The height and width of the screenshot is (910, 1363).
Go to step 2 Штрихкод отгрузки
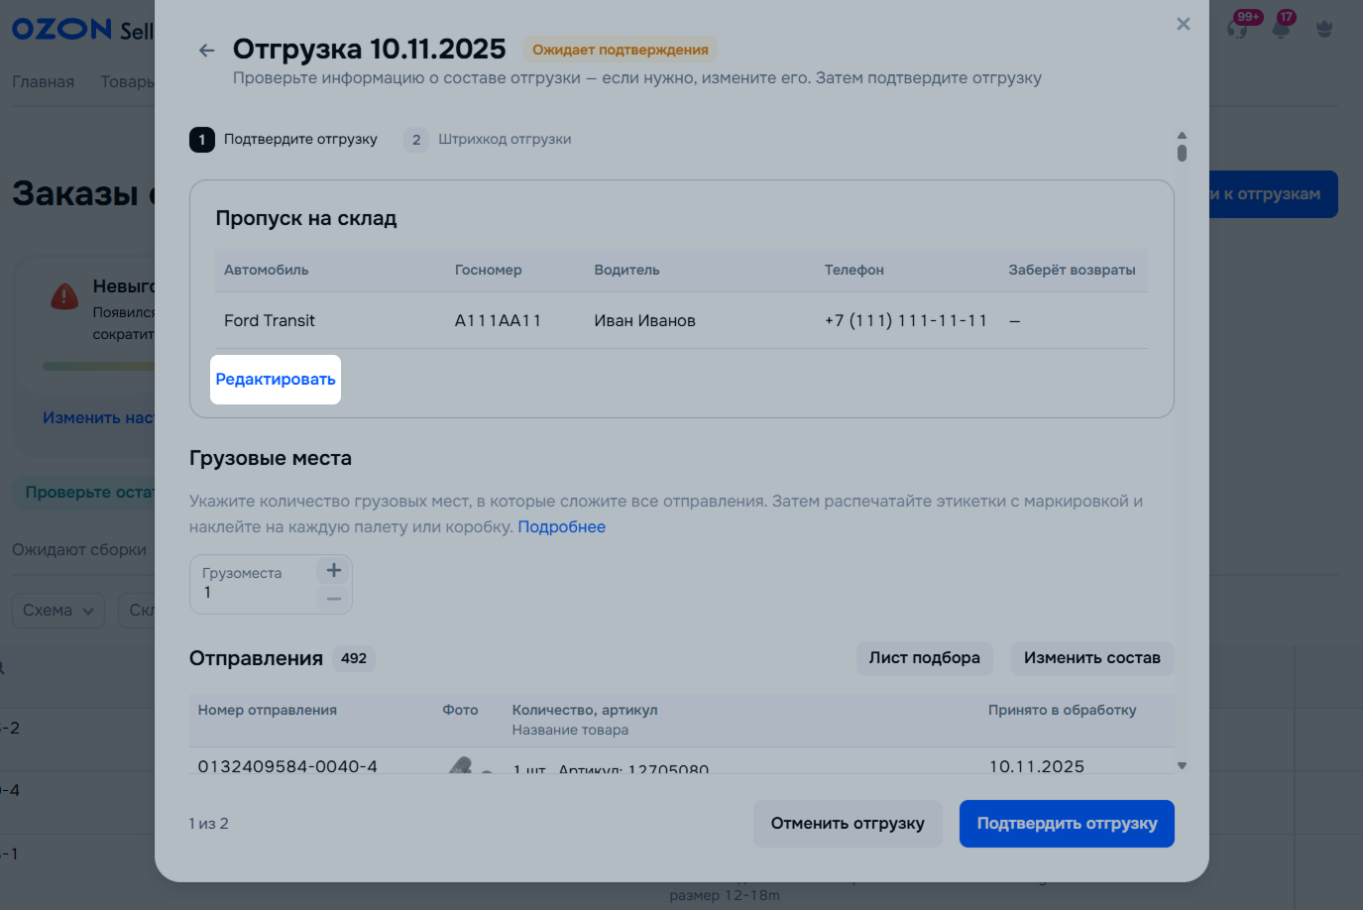tap(488, 140)
